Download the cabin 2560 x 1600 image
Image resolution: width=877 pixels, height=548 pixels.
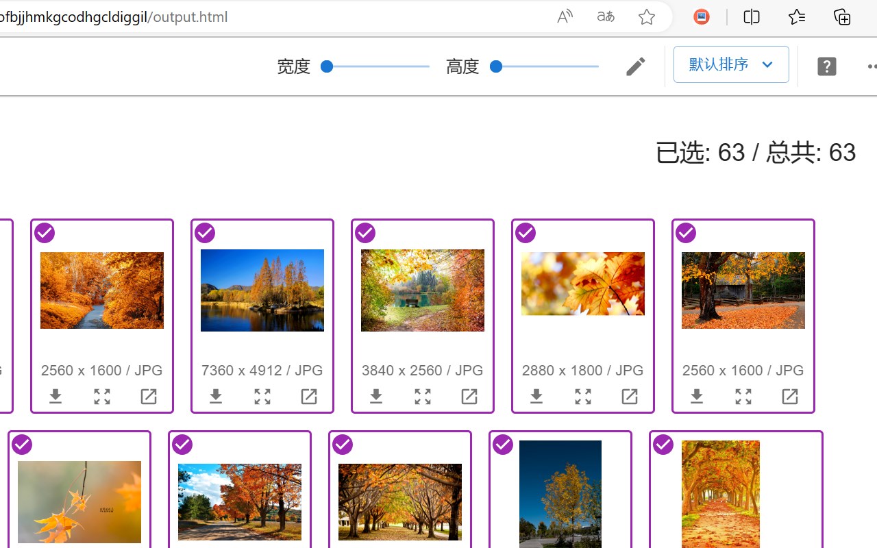(697, 397)
